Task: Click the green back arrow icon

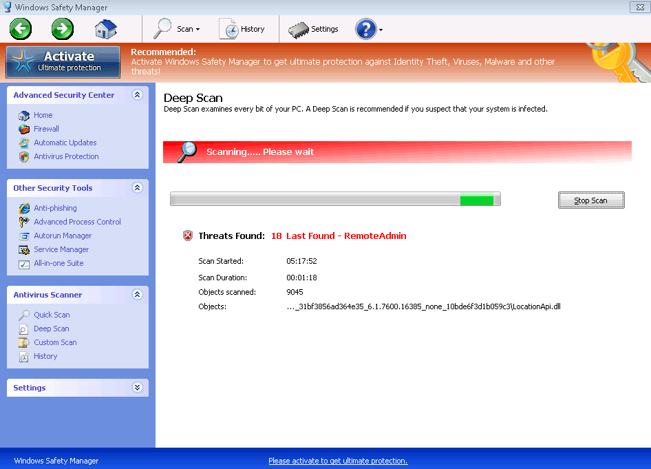Action: [21, 29]
